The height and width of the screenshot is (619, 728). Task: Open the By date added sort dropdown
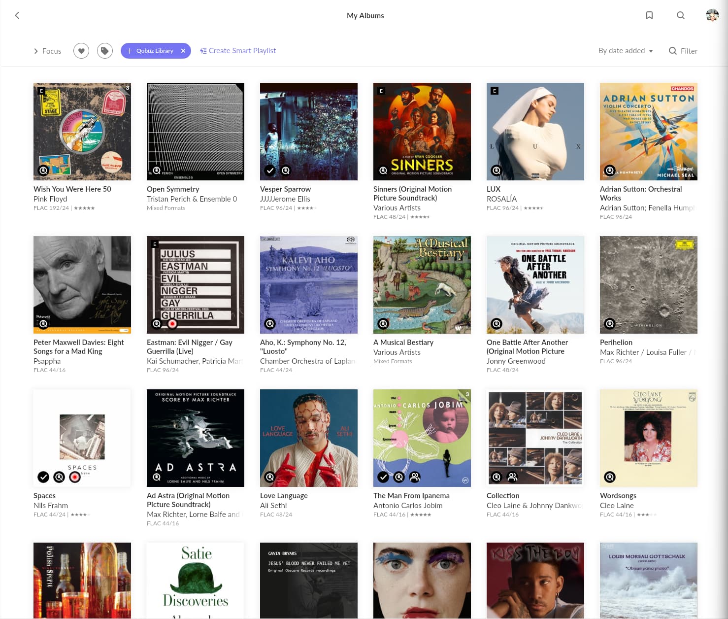tap(625, 51)
